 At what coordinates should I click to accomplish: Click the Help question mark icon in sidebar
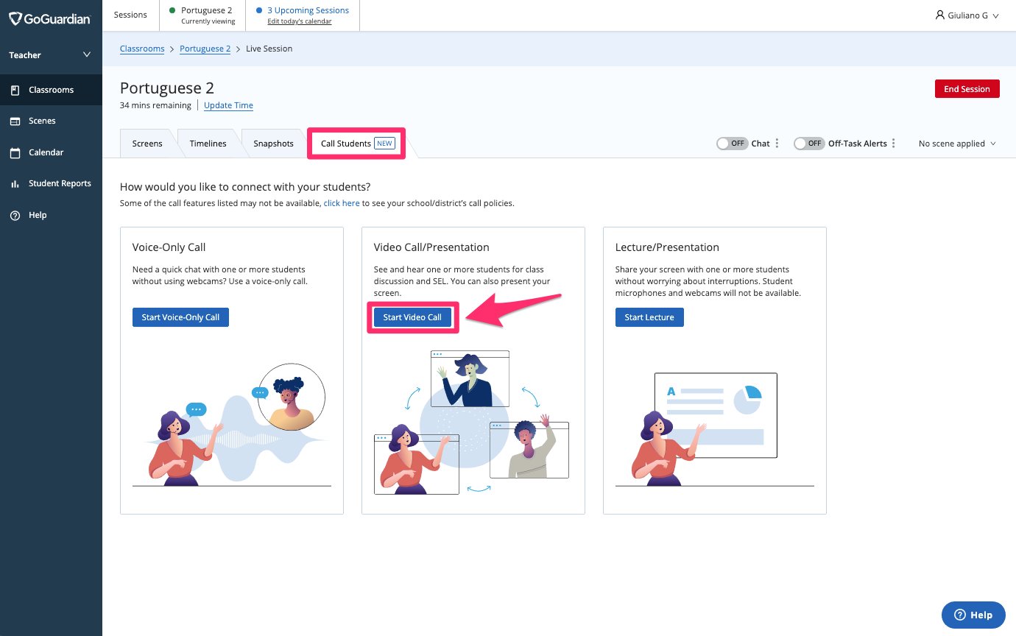click(x=15, y=215)
